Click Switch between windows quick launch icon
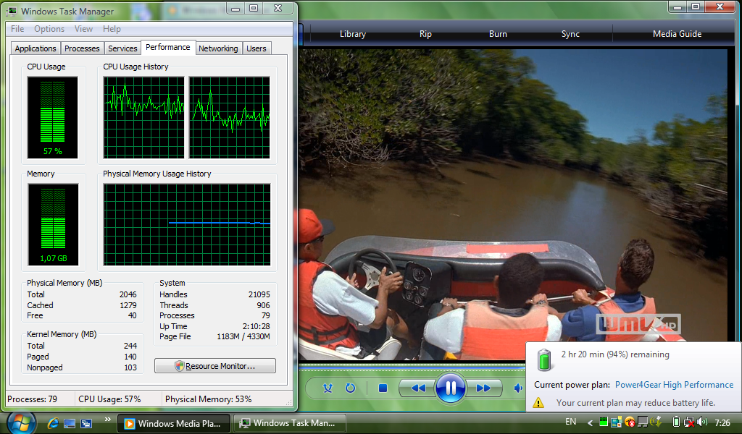The width and height of the screenshot is (742, 434). [86, 423]
